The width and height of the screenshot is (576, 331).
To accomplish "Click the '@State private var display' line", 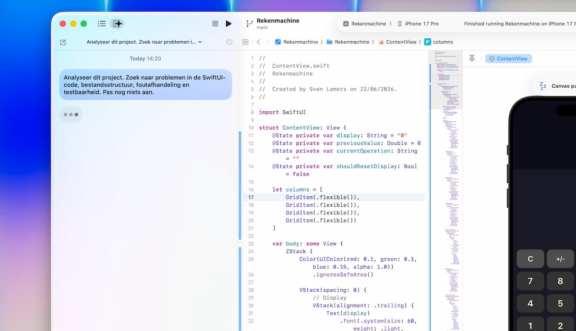I will point(340,135).
